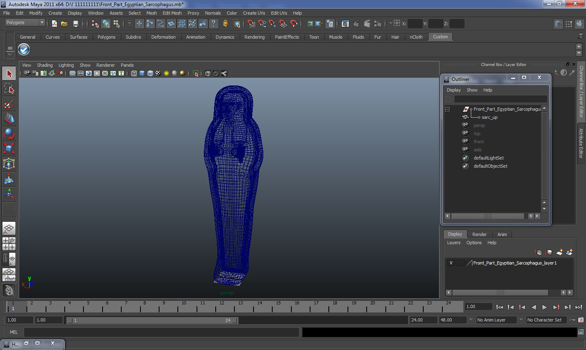Open the Script Editor icon

tap(581, 332)
